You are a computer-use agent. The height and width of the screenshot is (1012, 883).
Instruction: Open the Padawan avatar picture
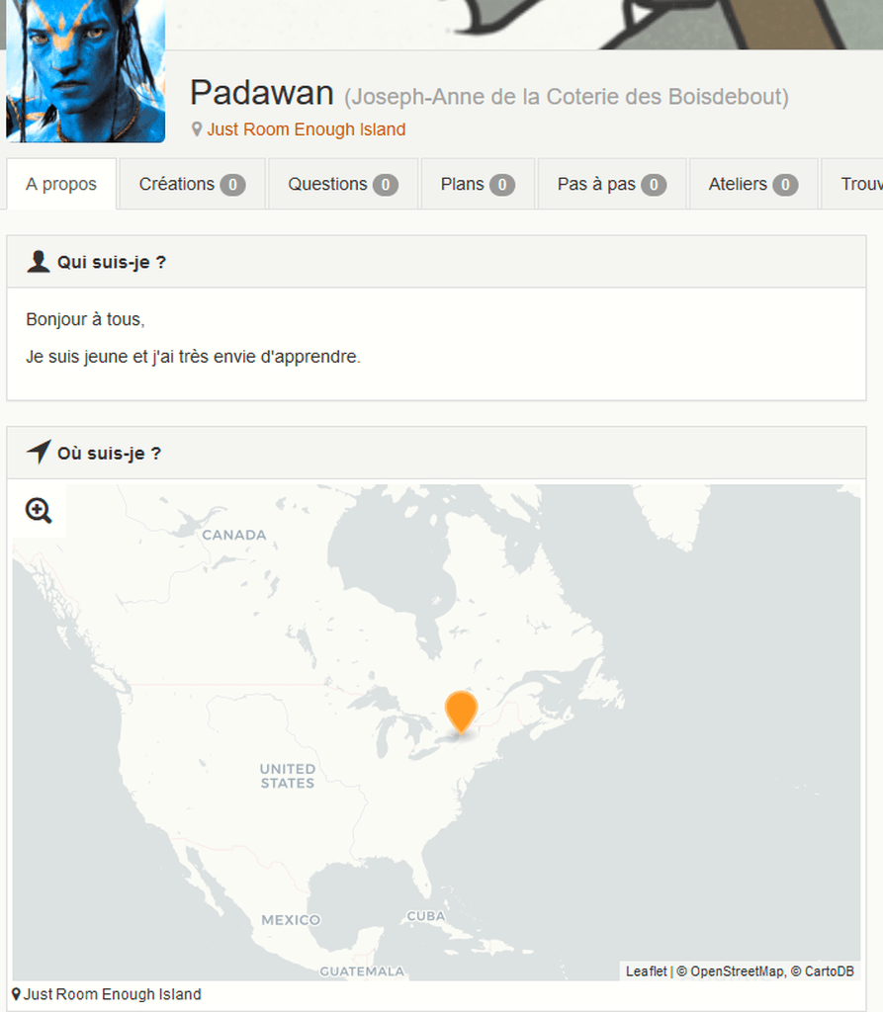85,71
